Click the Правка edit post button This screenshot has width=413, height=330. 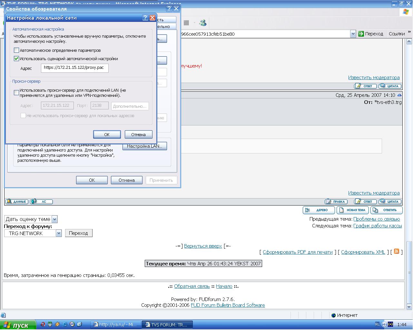tap(336, 202)
